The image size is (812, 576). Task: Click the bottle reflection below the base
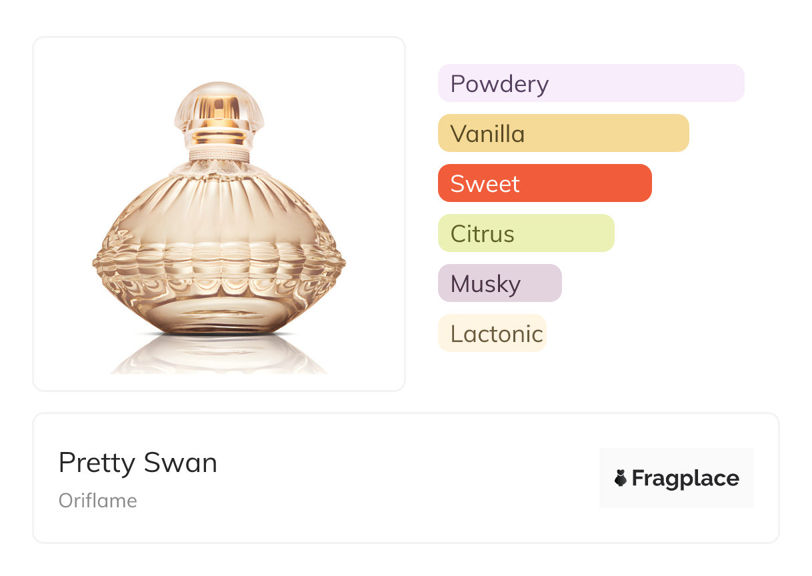pyautogui.click(x=219, y=353)
